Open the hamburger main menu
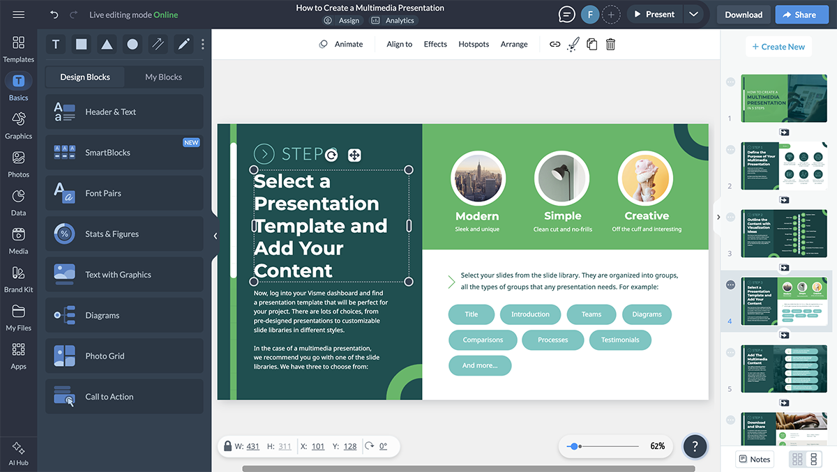This screenshot has width=837, height=472. pos(19,15)
